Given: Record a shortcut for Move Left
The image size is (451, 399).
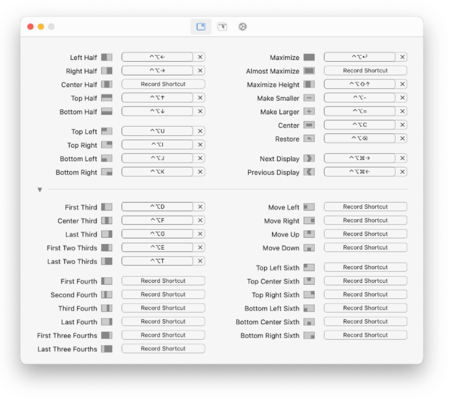Looking at the screenshot, I should pyautogui.click(x=365, y=206).
